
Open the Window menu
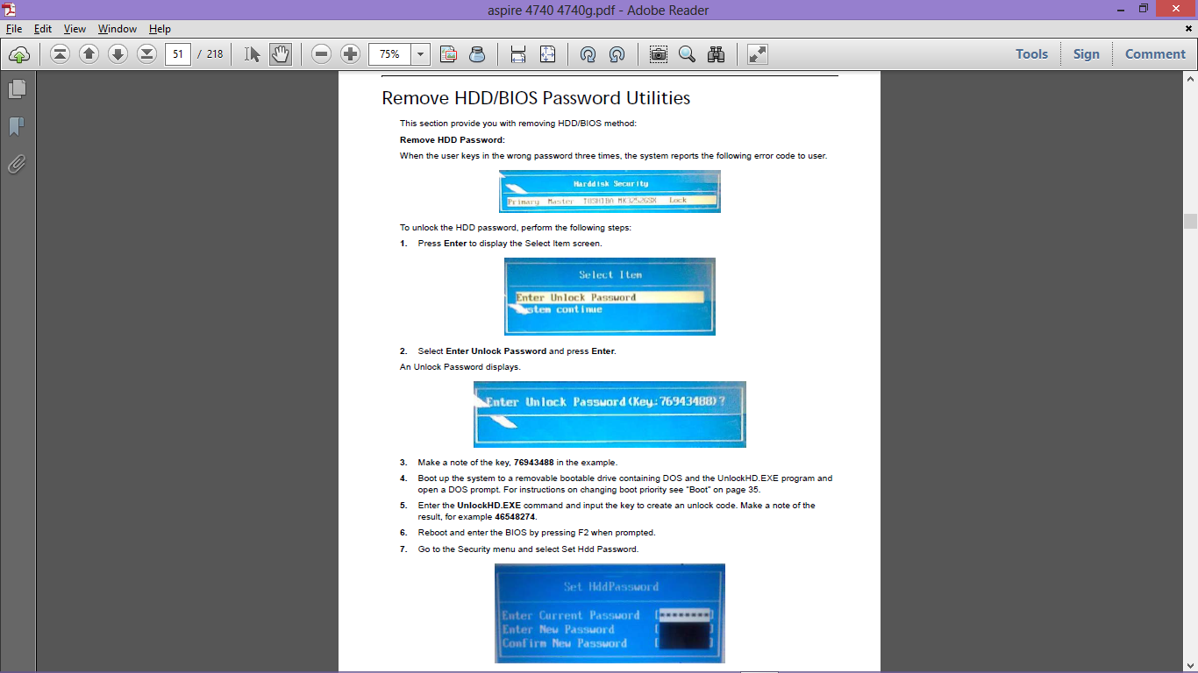click(x=118, y=29)
